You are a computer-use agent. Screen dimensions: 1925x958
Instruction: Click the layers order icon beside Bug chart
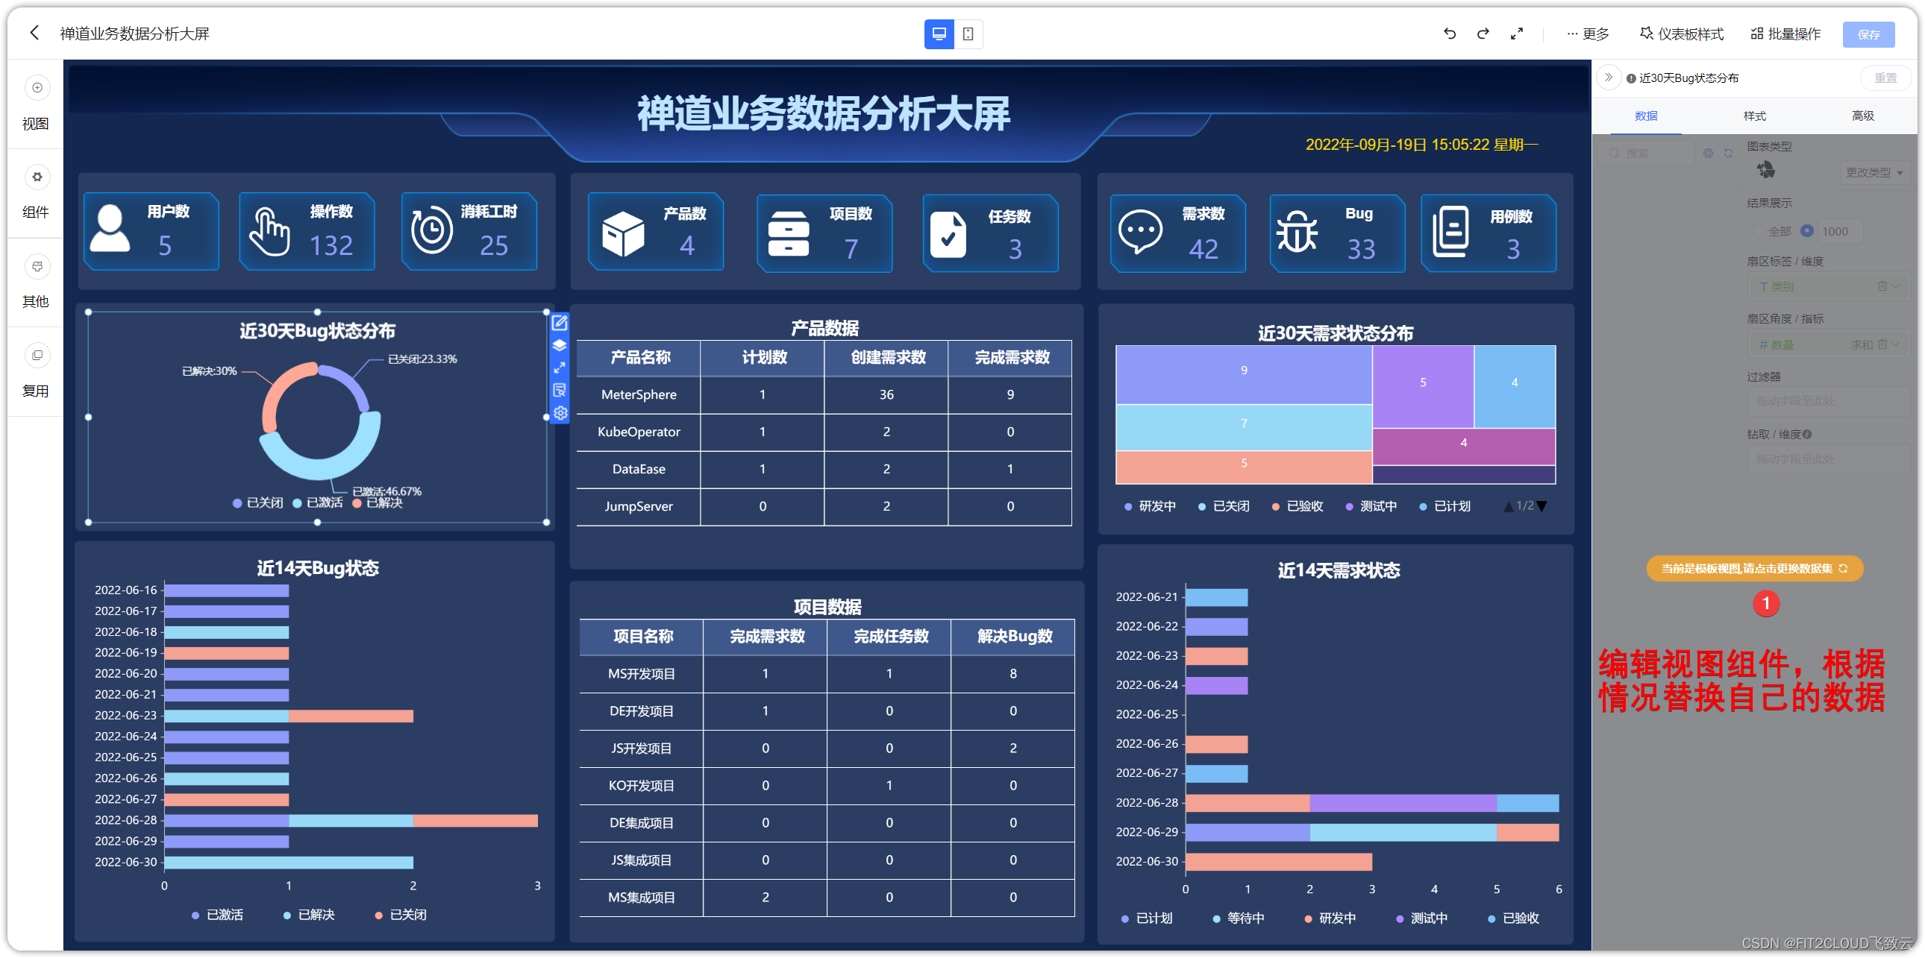560,345
